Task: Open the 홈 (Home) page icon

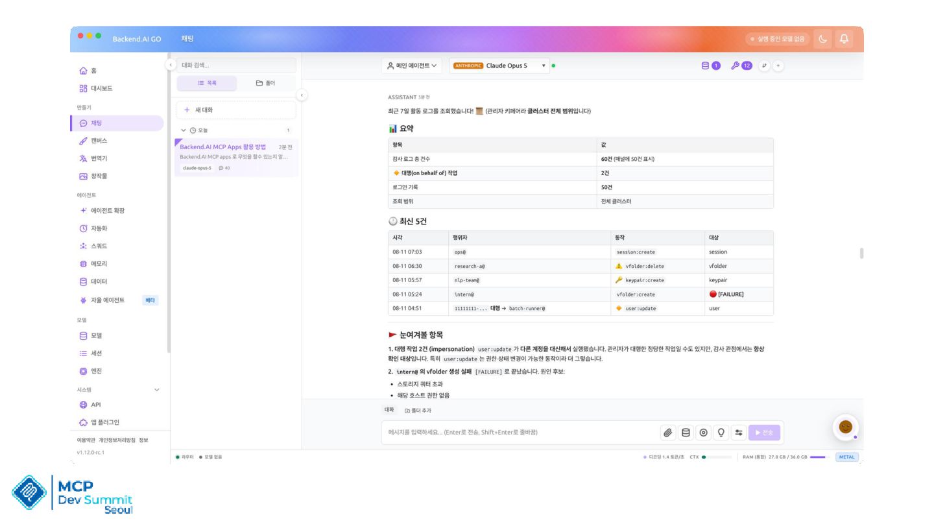Action: tap(83, 71)
